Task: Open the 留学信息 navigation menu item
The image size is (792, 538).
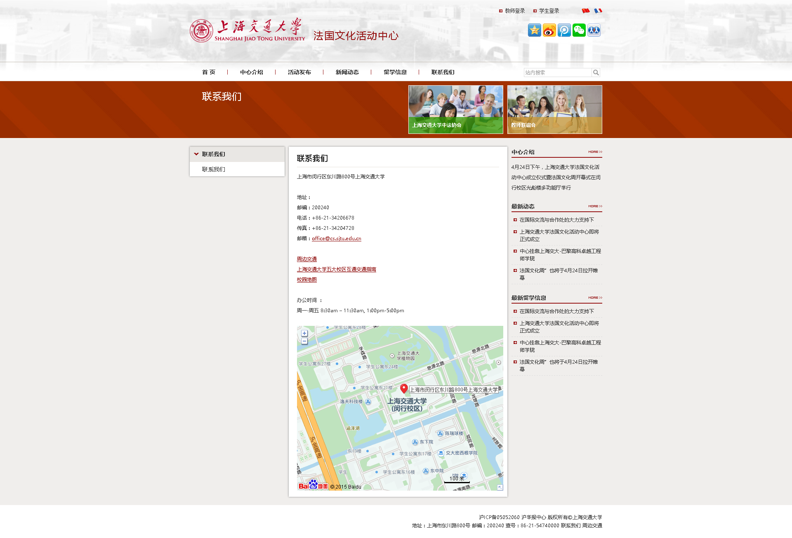Action: click(395, 72)
